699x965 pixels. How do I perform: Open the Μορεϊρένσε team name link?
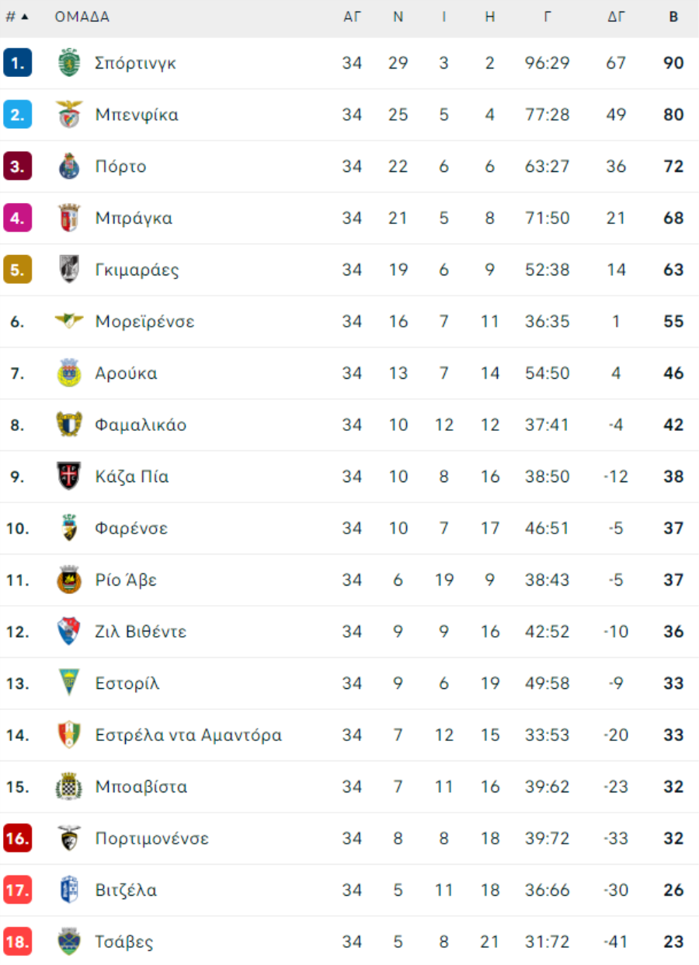(144, 321)
